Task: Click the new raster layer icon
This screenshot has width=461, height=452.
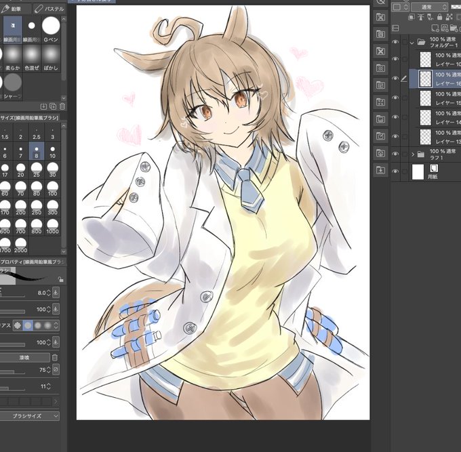Action: (435, 28)
